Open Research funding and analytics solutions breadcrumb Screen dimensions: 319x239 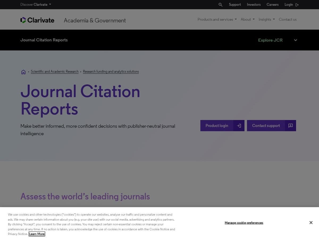(x=111, y=72)
